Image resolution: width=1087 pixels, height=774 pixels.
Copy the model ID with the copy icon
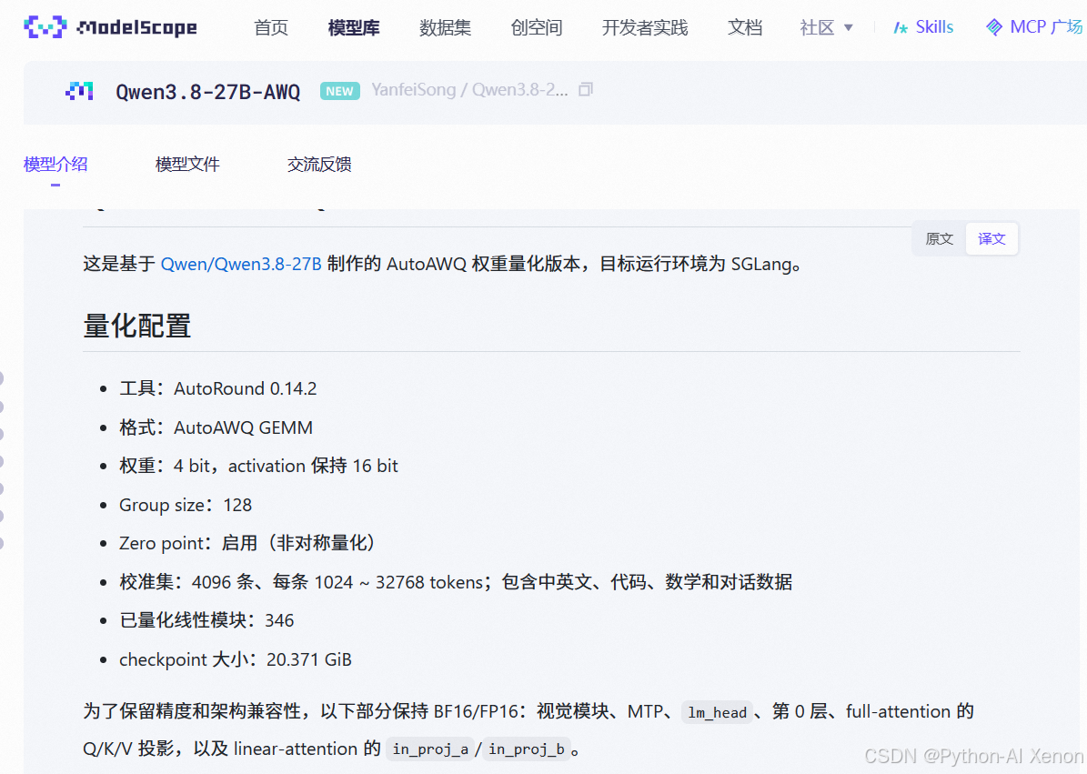[586, 89]
